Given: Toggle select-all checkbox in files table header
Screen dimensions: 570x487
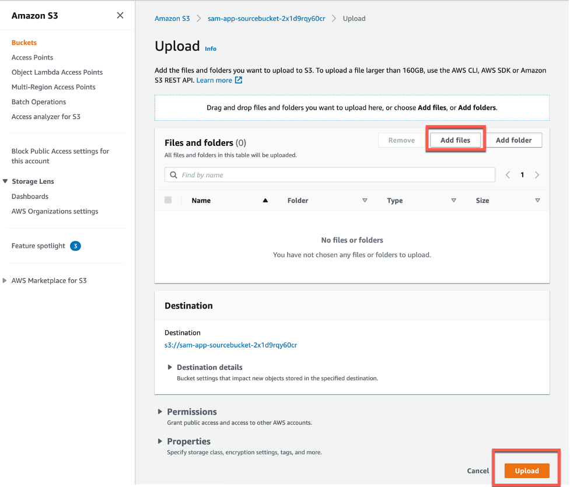Looking at the screenshot, I should pyautogui.click(x=168, y=200).
